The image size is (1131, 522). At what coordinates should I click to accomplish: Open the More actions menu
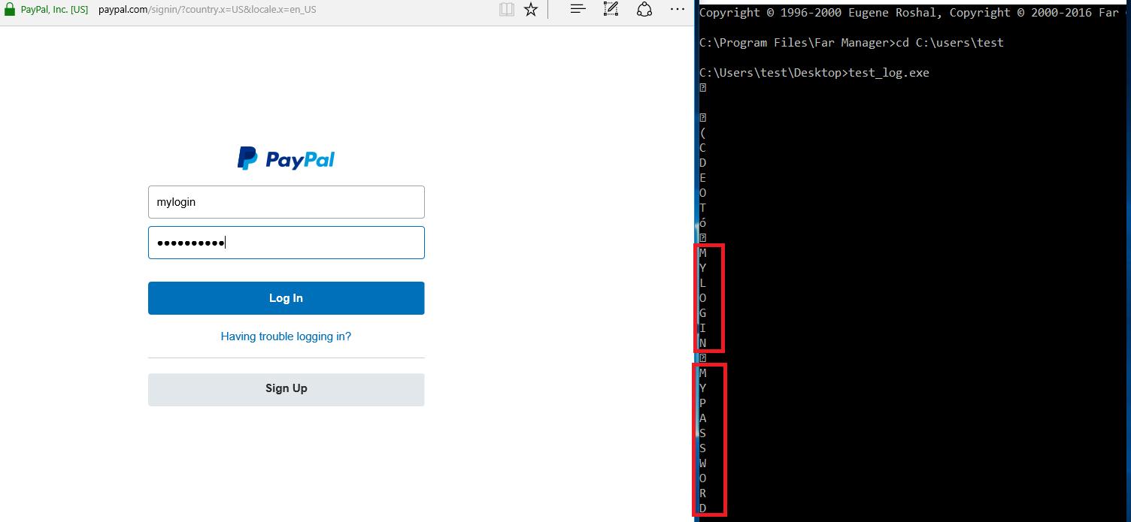coord(677,9)
